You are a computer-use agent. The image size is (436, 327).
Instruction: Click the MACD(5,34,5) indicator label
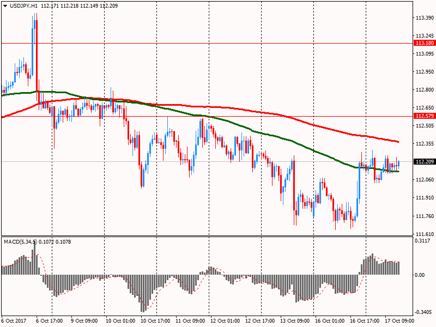click(x=21, y=242)
